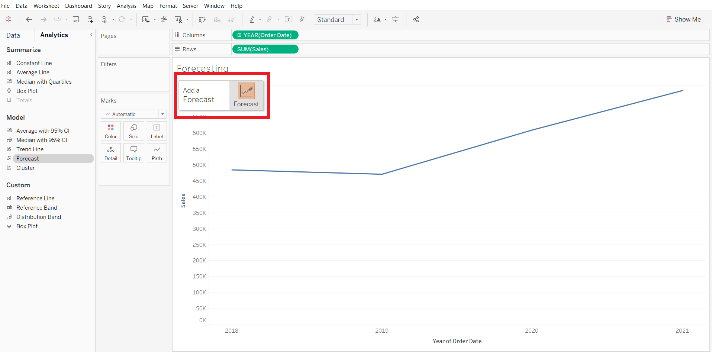The image size is (712, 352).
Task: Sort descending using the toolbar icon
Action: tap(232, 19)
